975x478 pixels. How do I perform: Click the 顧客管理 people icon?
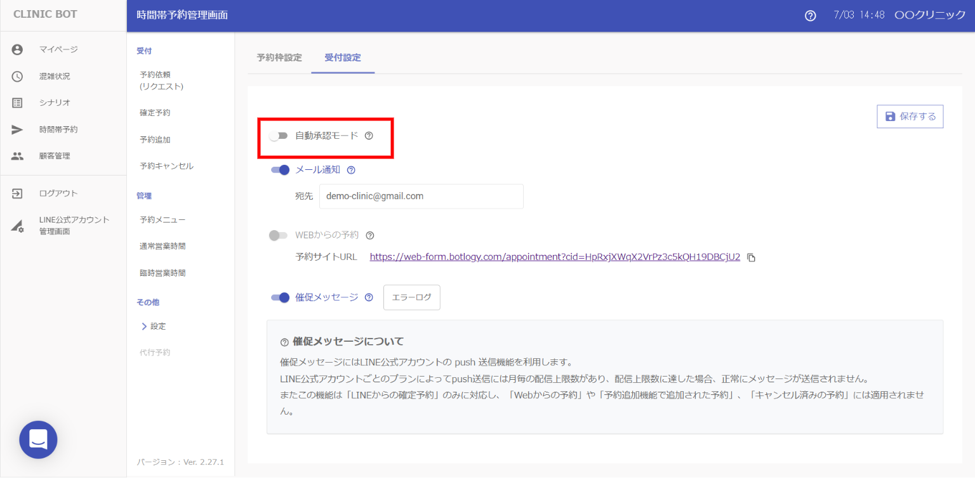[17, 156]
